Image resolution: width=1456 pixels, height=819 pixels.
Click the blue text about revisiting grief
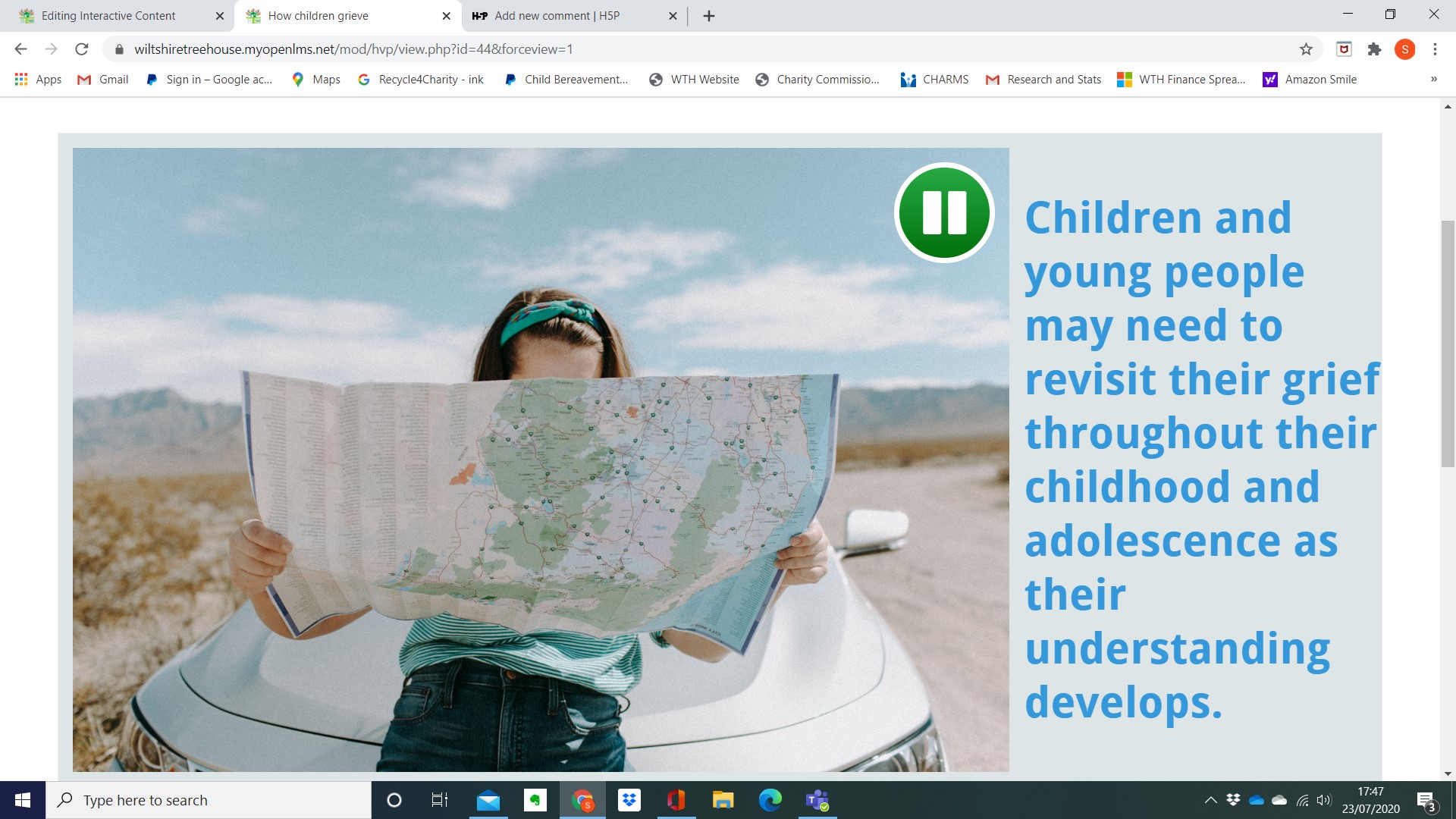pyautogui.click(x=1202, y=460)
